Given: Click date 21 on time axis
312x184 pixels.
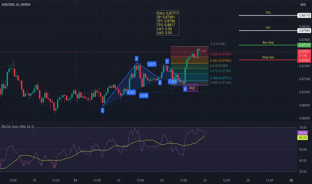Looking at the screenshot, I should pos(75,180).
